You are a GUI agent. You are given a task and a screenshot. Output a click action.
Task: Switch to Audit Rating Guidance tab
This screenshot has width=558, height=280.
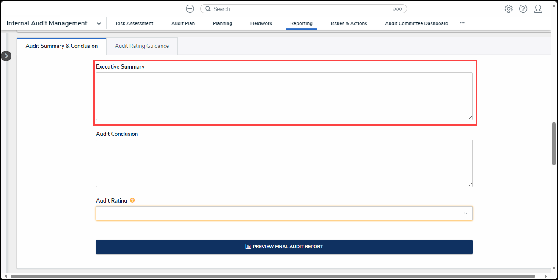tap(142, 46)
